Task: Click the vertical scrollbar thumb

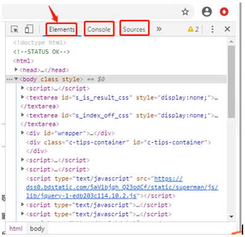Action: point(231,81)
